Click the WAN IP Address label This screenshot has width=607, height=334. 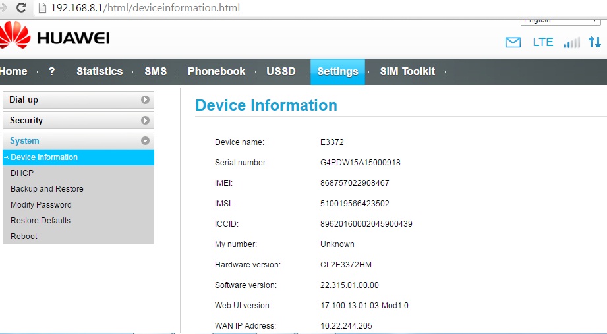(x=245, y=326)
